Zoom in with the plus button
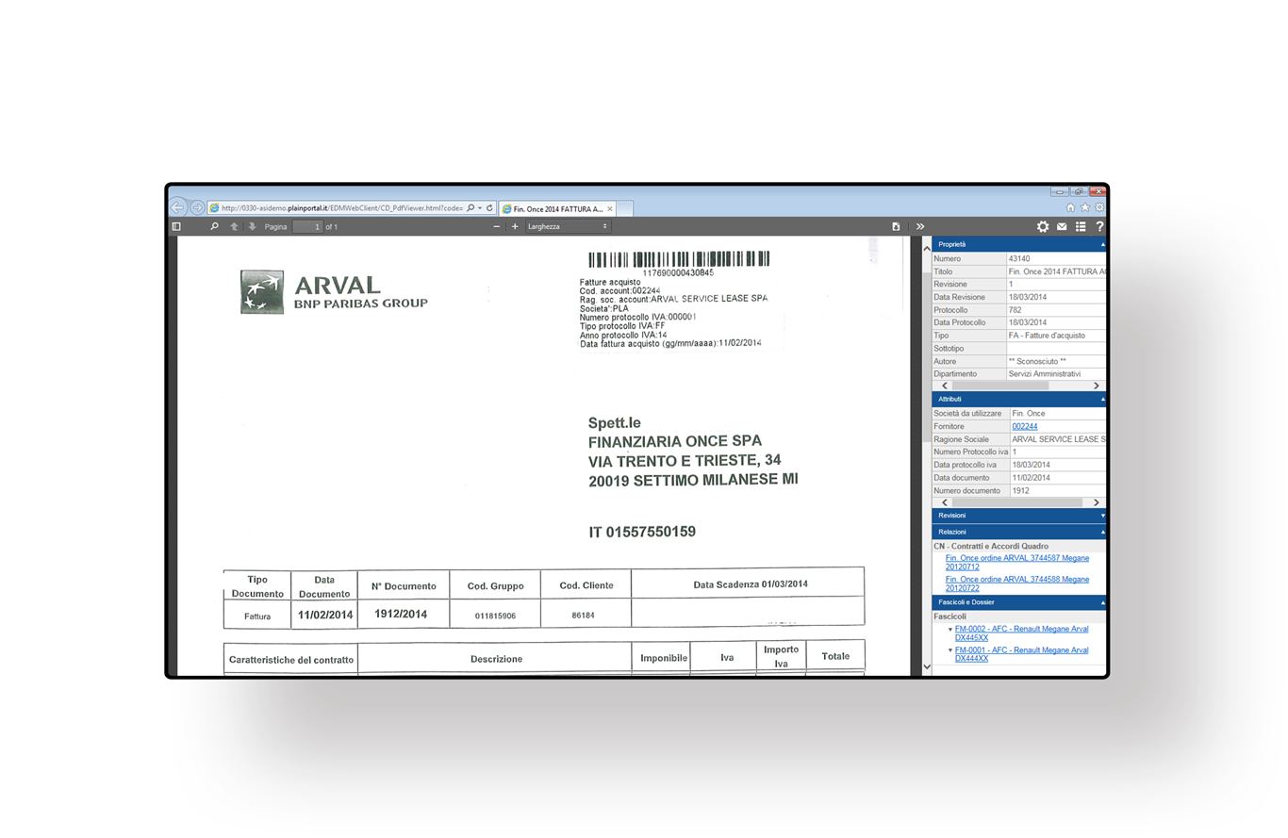Viewport: 1288px width, 838px height. [x=515, y=227]
